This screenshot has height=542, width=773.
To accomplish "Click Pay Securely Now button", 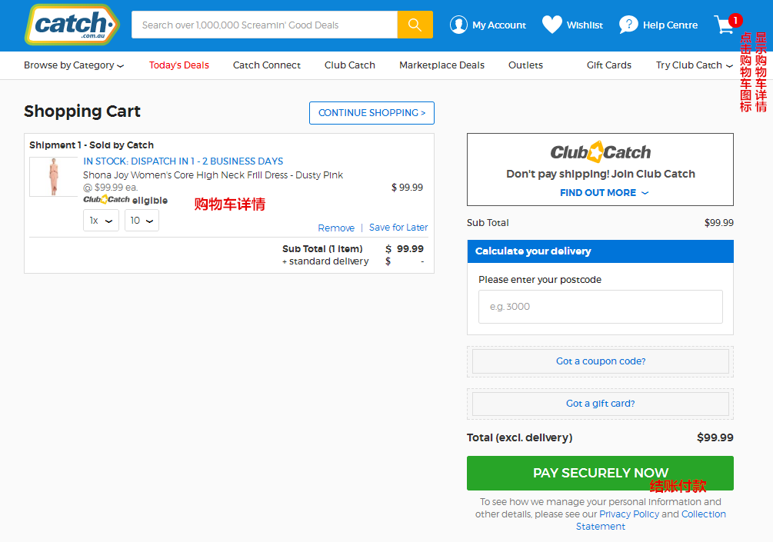I will pyautogui.click(x=600, y=473).
